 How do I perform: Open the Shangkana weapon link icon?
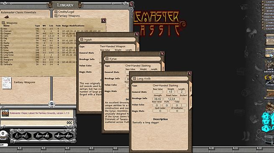point(1,60)
